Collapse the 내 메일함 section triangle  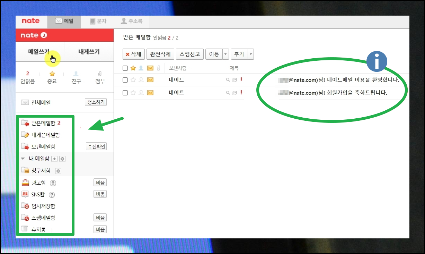coord(23,159)
